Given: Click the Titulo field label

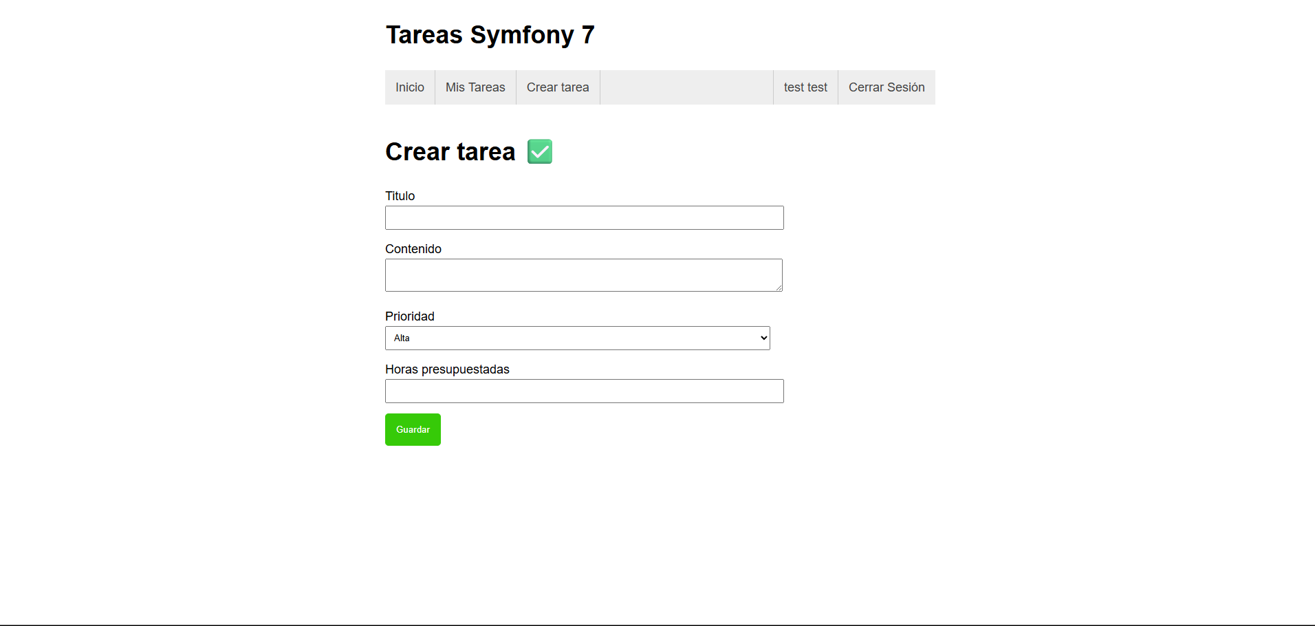Looking at the screenshot, I should click(400, 196).
